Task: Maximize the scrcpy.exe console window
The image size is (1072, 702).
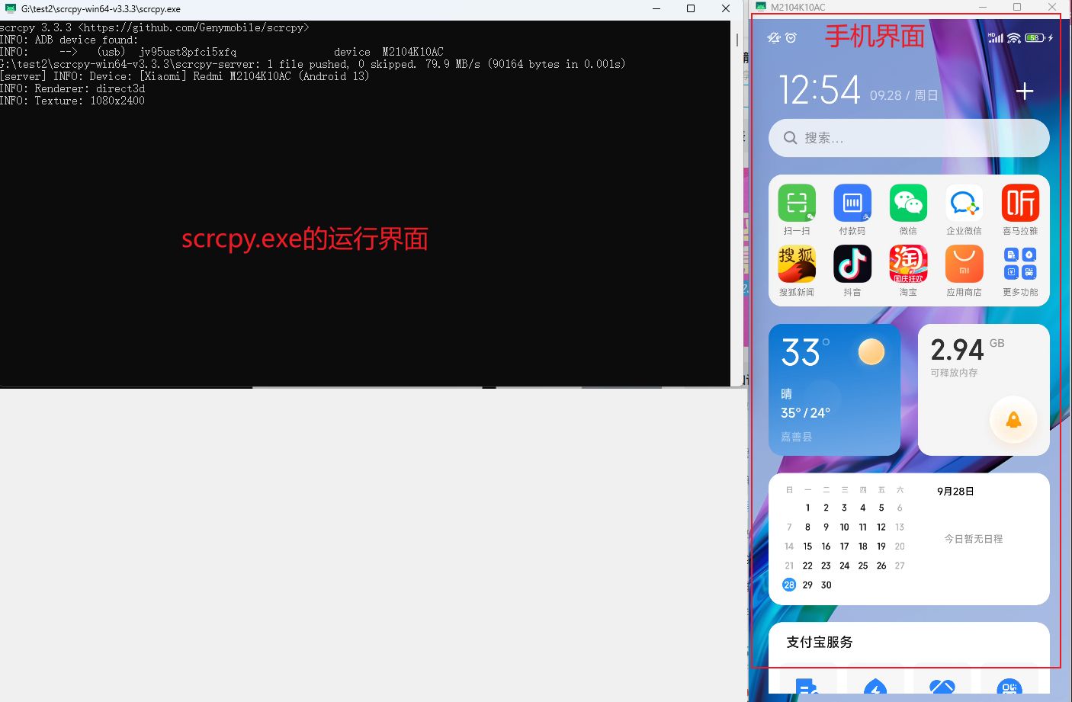Action: pyautogui.click(x=691, y=8)
